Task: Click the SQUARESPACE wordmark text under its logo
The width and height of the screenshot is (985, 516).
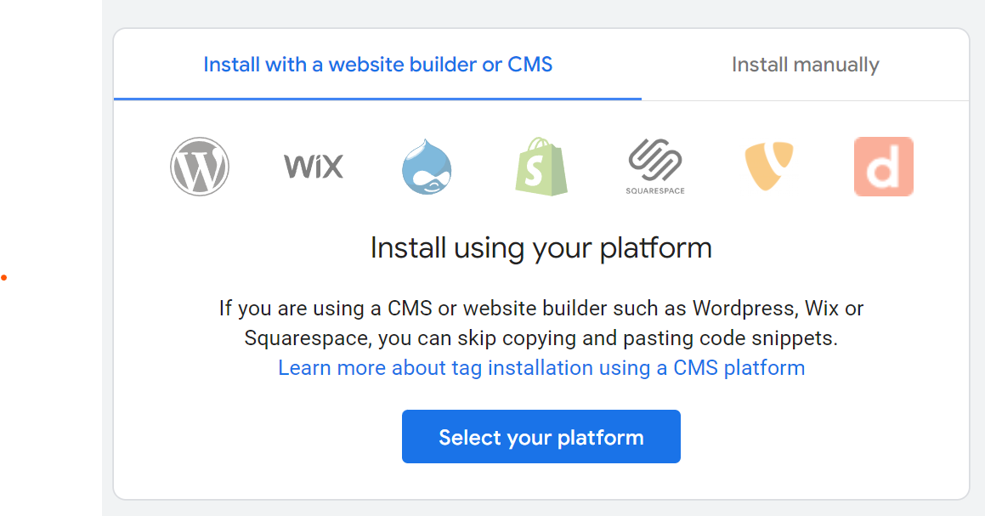Action: (655, 191)
